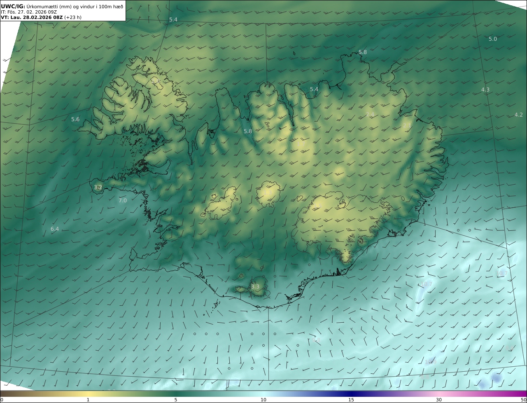This screenshot has height=403, width=527.
Task: Select the 2.3 value label in the northeast highlands
Action: click(407, 125)
